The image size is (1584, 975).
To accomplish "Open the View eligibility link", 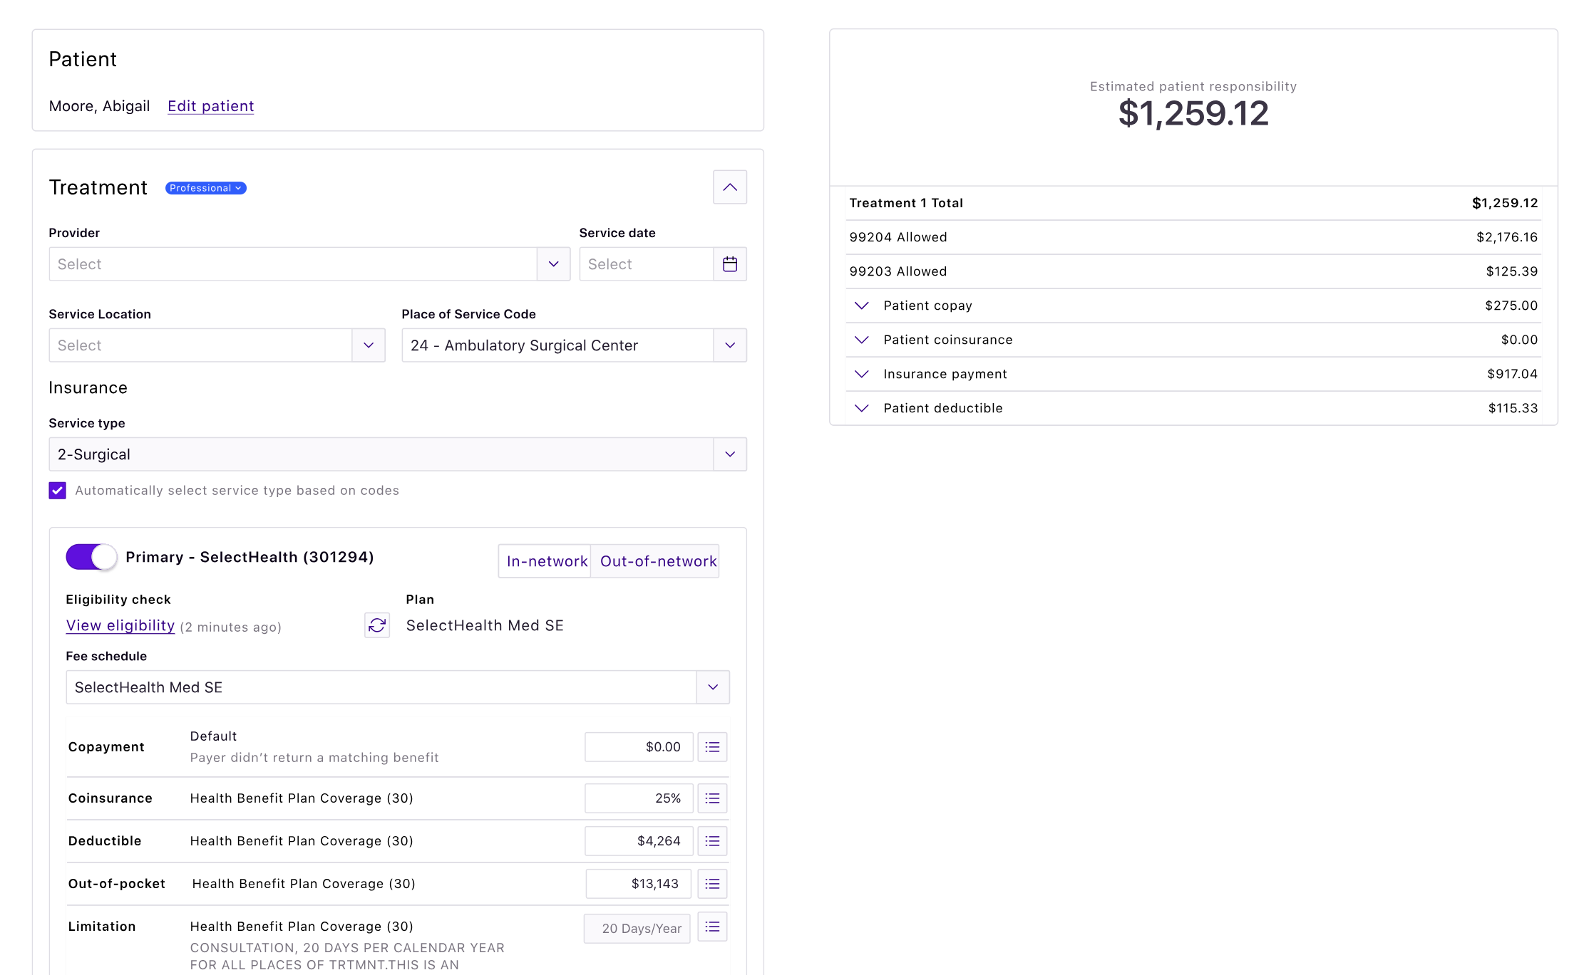I will 120,625.
